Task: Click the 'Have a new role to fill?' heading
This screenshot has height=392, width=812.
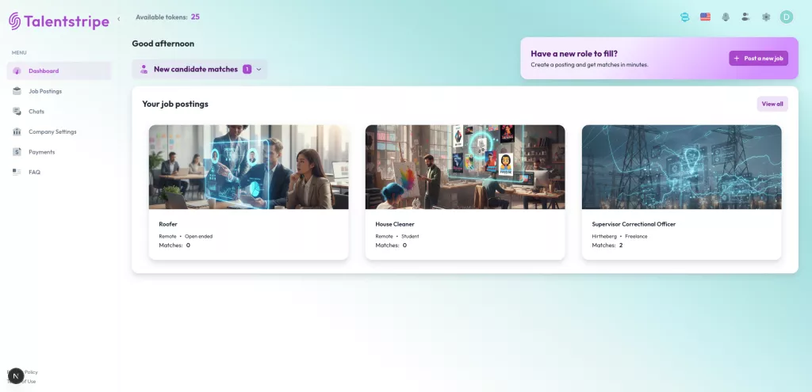Action: click(574, 53)
